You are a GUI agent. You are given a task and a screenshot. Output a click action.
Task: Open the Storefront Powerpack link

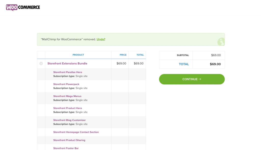(x=66, y=84)
